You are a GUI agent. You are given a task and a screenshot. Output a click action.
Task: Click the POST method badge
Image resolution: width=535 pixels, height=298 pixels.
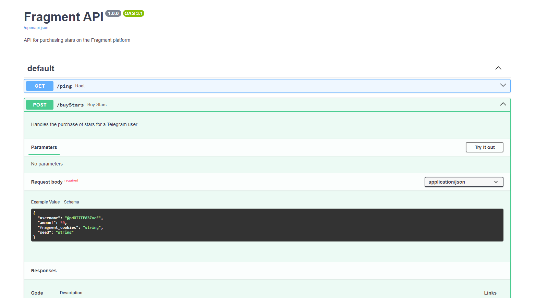40,105
